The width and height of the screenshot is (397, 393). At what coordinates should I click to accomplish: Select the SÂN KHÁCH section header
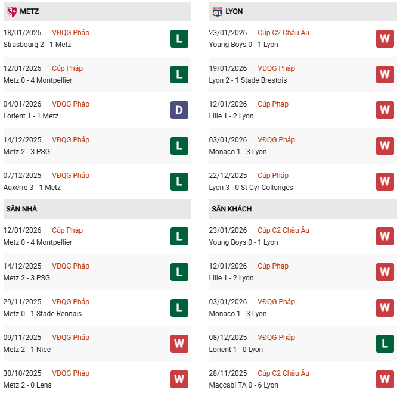231,209
